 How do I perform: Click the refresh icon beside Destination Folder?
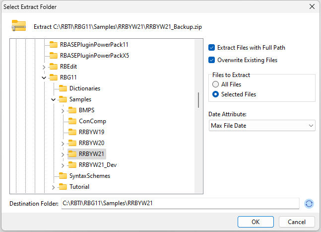pos(309,204)
